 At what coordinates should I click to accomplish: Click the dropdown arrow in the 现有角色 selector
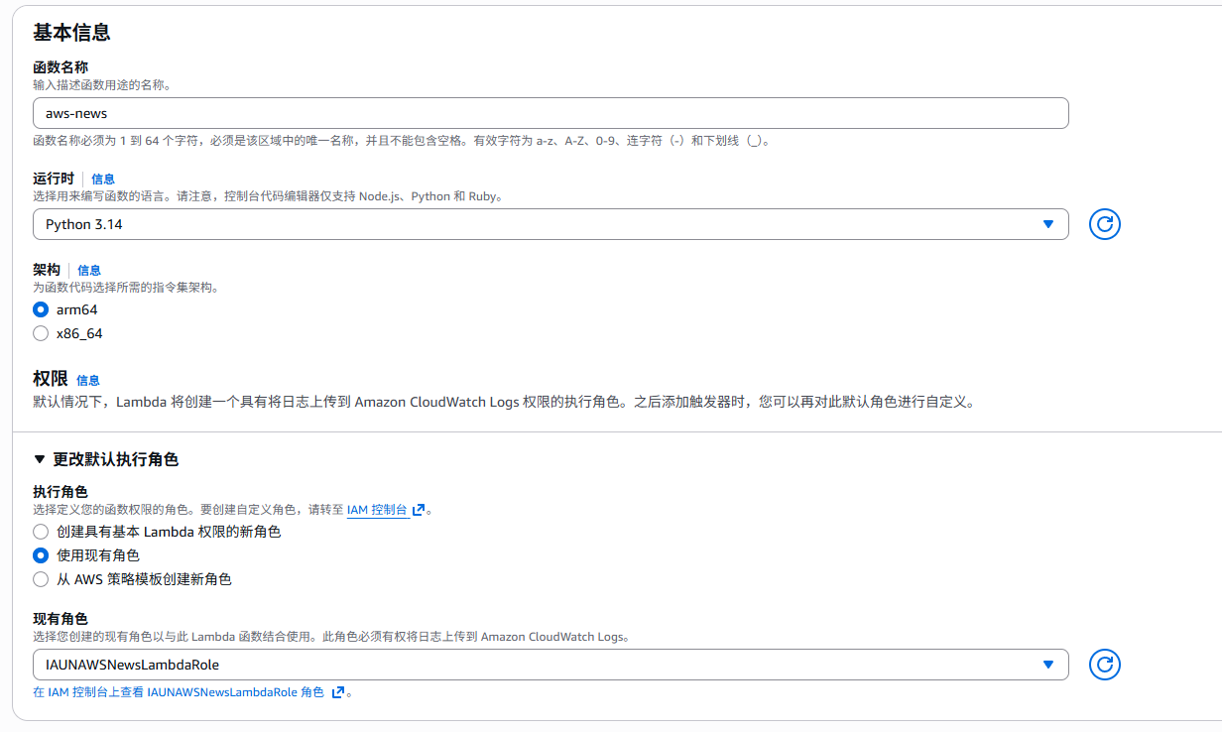click(1048, 665)
